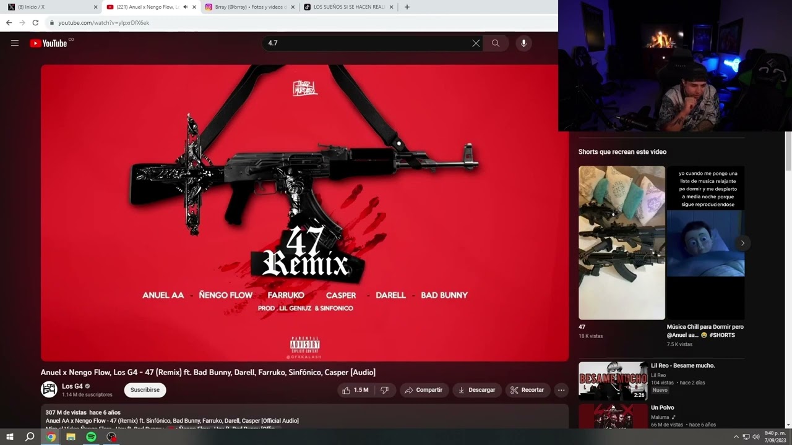Open 'Lil Reo - Besame mucho.' title
The height and width of the screenshot is (445, 792).
click(682, 365)
